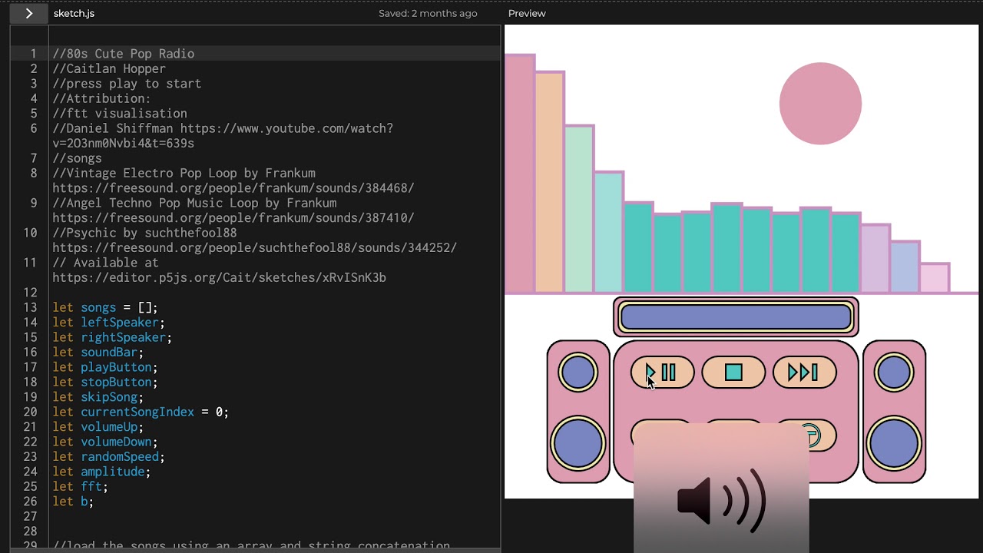Viewport: 983px width, 553px height.
Task: Click the 'let currentSongIndex = 0;' line
Action: point(141,412)
